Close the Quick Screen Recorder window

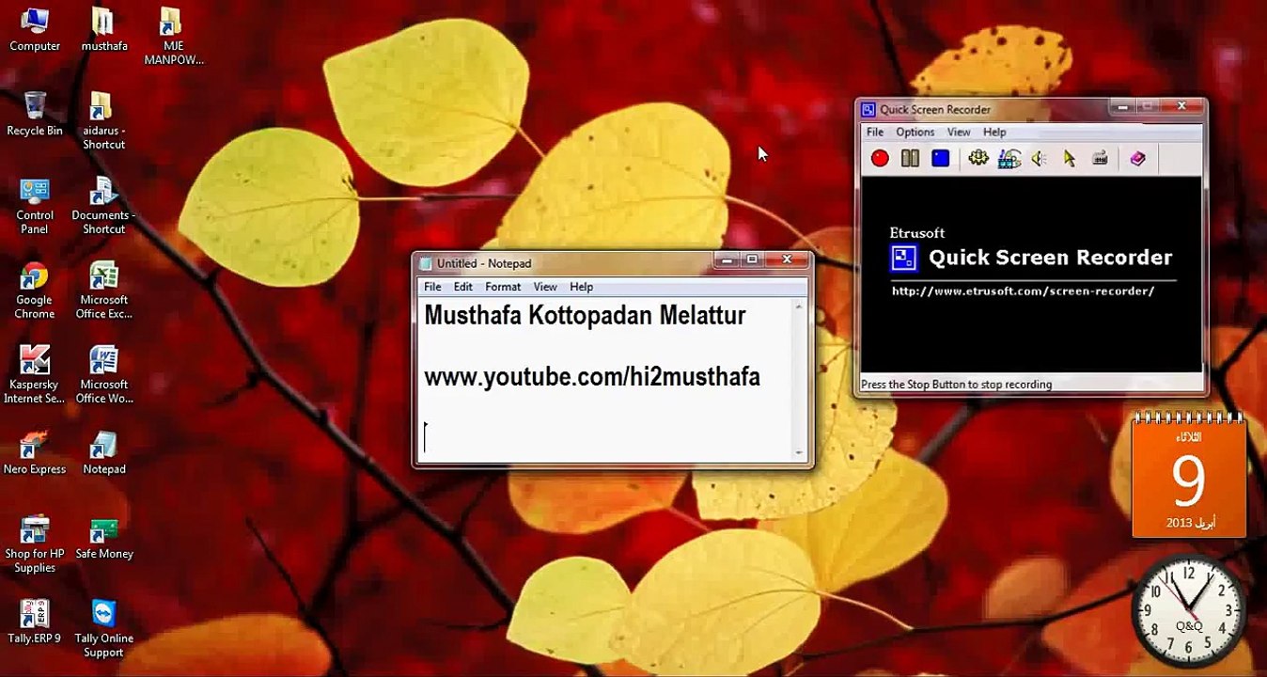(x=1181, y=107)
